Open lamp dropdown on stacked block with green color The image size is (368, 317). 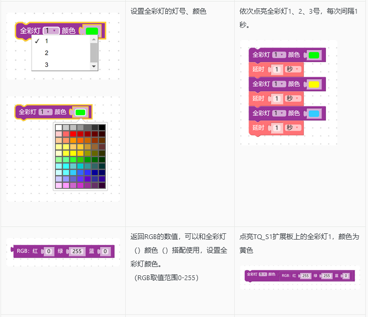click(279, 55)
